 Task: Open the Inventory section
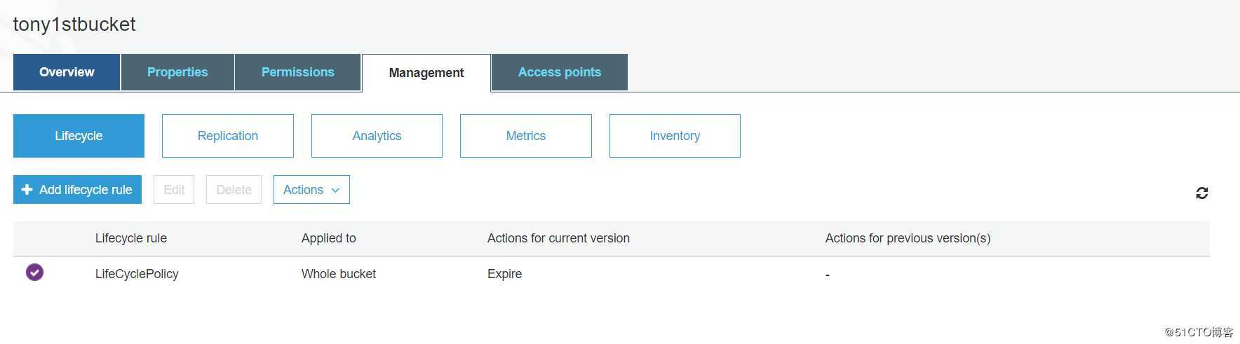click(675, 136)
